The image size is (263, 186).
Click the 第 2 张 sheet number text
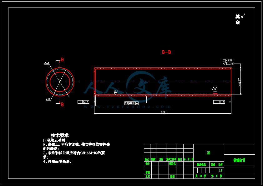point(217,176)
